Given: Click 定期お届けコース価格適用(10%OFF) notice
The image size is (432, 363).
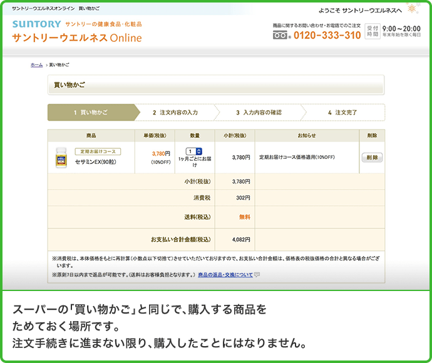Looking at the screenshot, I should point(297,157).
